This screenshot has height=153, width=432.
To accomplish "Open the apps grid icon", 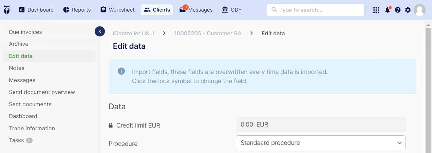I will pyautogui.click(x=376, y=10).
